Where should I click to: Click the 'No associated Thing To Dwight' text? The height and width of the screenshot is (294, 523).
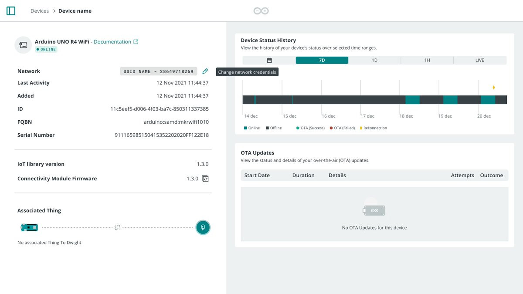tap(49, 243)
